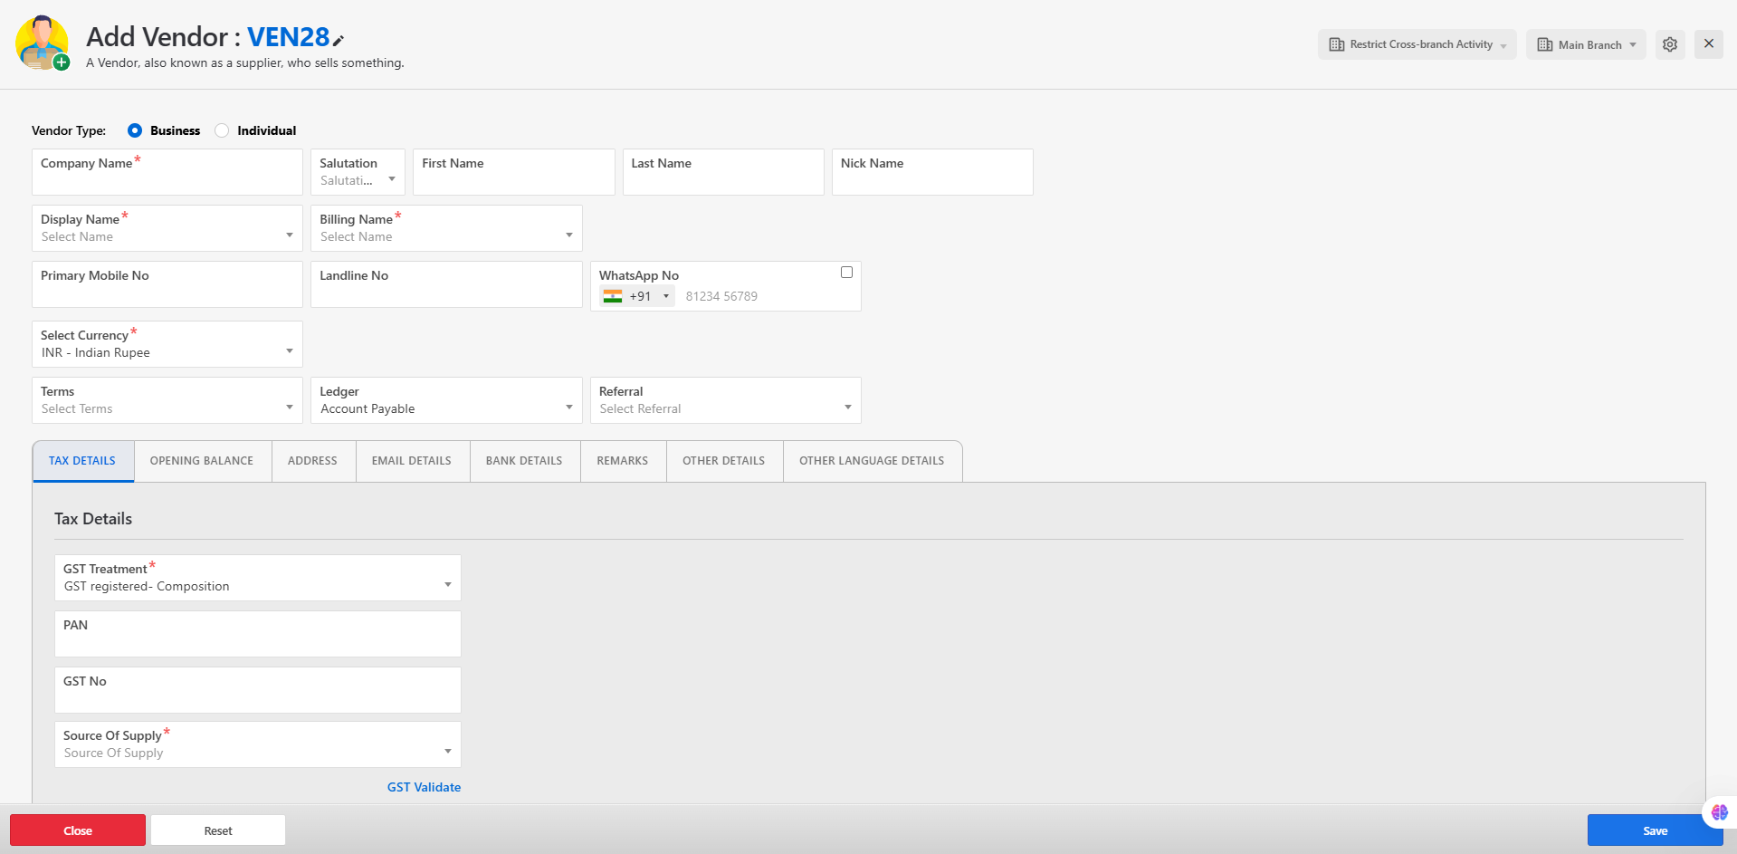Close the Add Vendor form with X
Screen dimensions: 1737x854
1708,43
